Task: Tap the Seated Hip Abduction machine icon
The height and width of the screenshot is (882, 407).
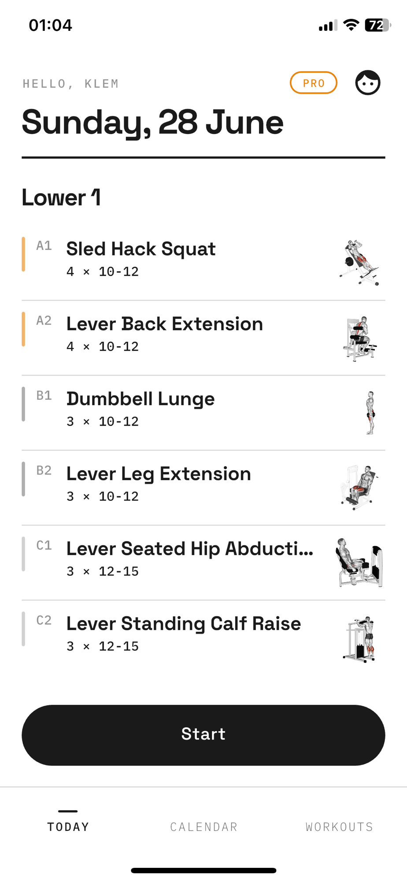Action: pos(359,563)
